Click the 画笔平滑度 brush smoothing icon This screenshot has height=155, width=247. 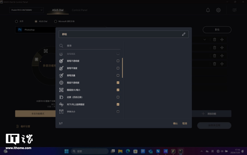61,68
